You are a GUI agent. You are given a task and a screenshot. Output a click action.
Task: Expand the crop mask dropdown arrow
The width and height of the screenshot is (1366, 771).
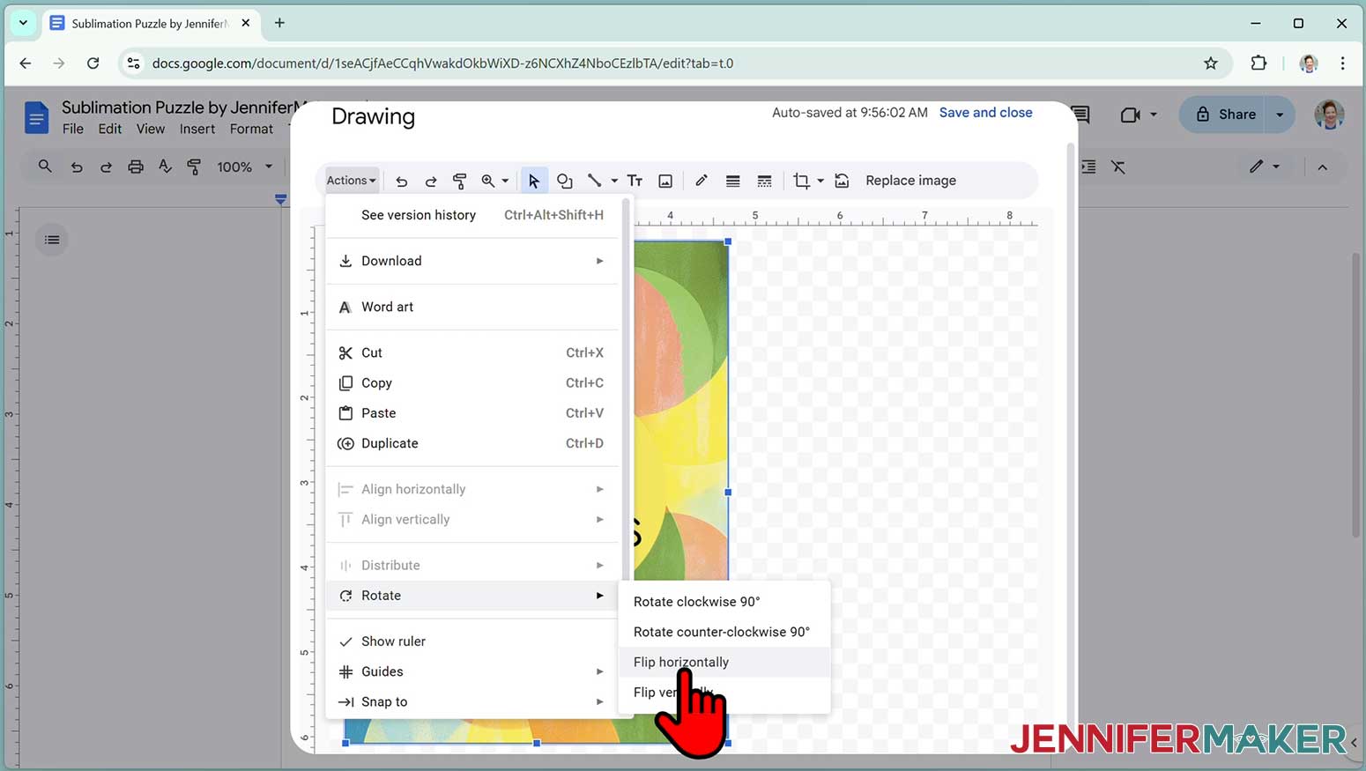point(820,181)
